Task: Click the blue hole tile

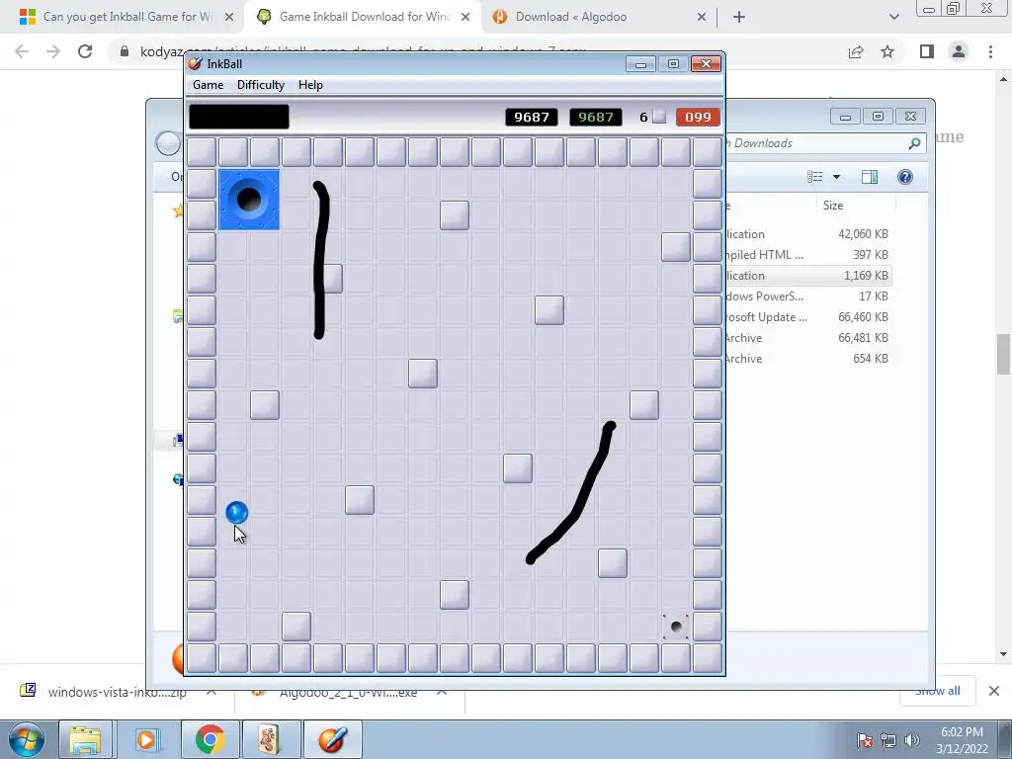Action: pos(249,200)
